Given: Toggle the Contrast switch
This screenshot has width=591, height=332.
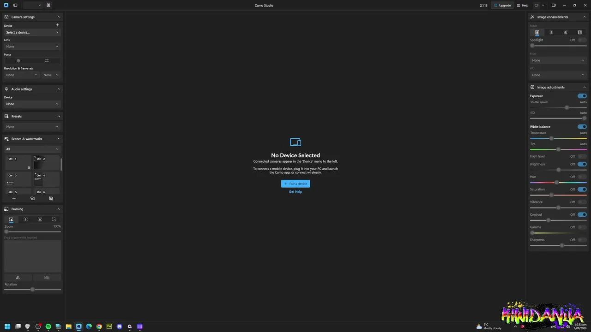Looking at the screenshot, I should tap(582, 214).
